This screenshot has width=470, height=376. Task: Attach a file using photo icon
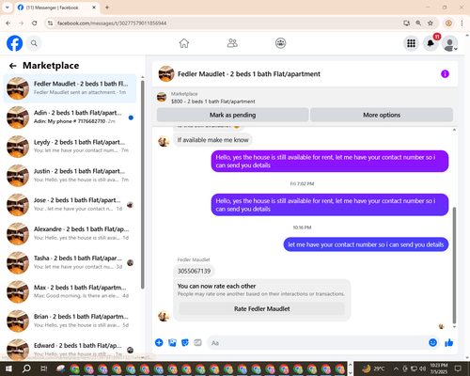172,342
